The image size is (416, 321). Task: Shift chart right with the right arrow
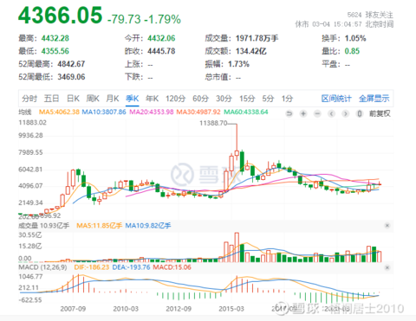click(x=345, y=113)
